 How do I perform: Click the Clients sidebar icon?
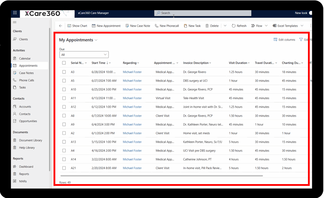coord(15,39)
